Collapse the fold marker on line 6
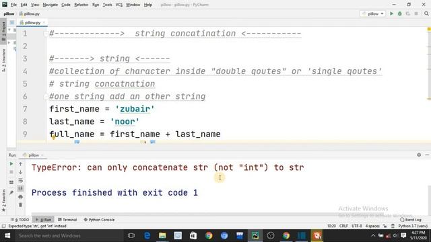Image resolution: width=431 pixels, height=242 pixels. pos(46,97)
